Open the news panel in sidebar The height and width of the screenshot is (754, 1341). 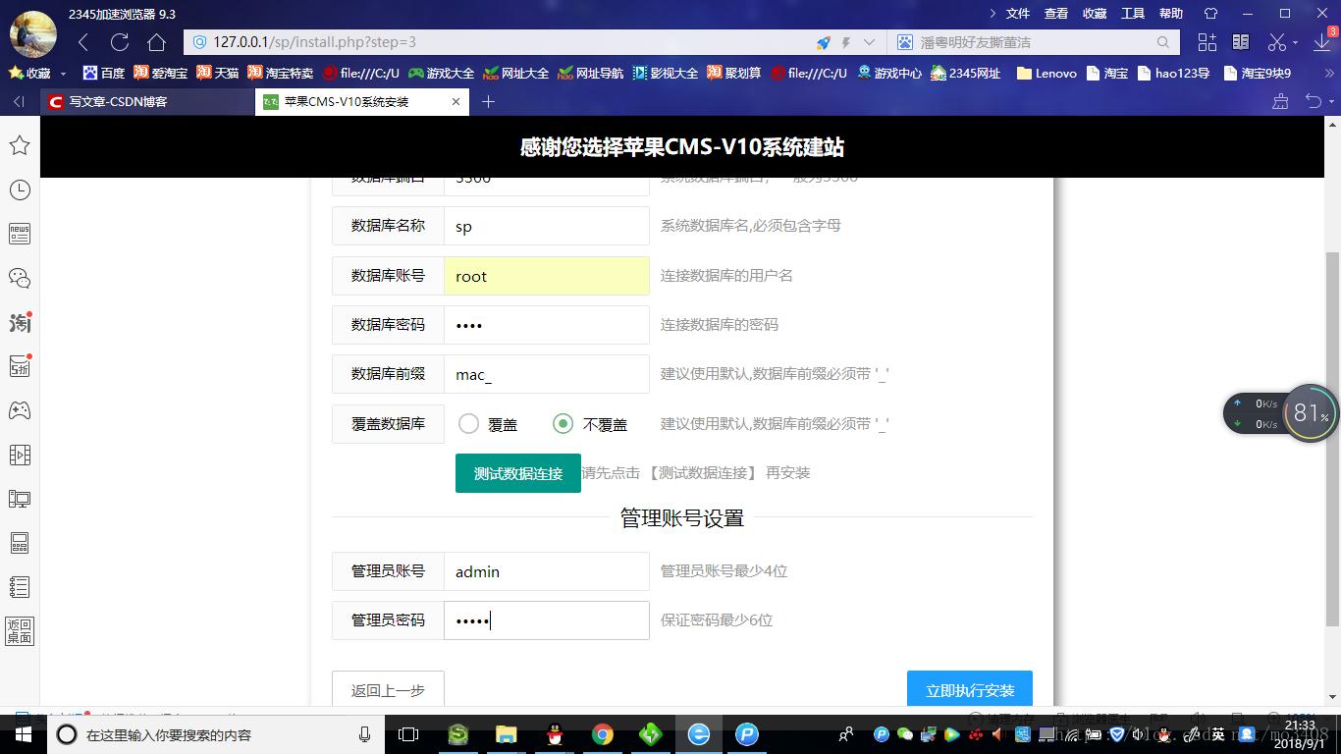[x=20, y=234]
